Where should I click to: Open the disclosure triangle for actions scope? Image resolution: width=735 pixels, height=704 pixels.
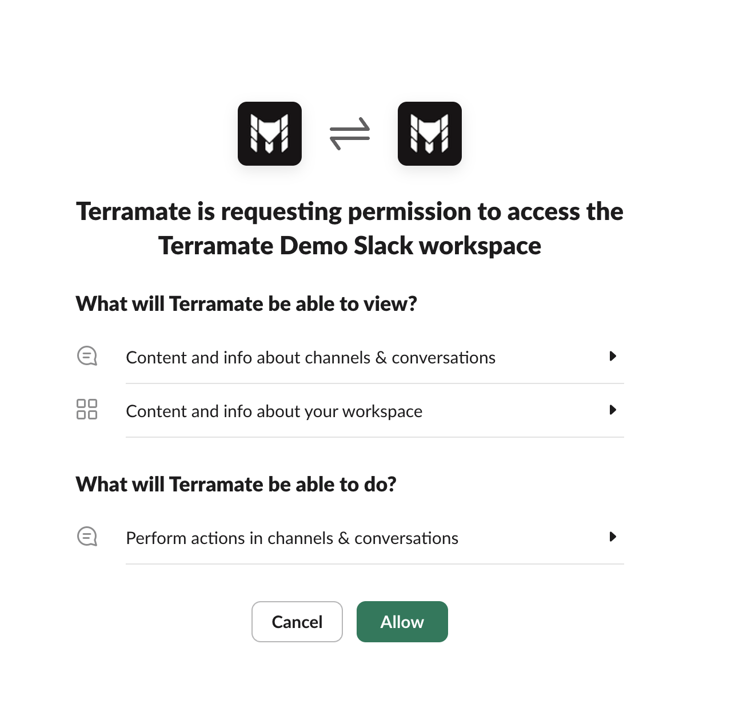614,537
